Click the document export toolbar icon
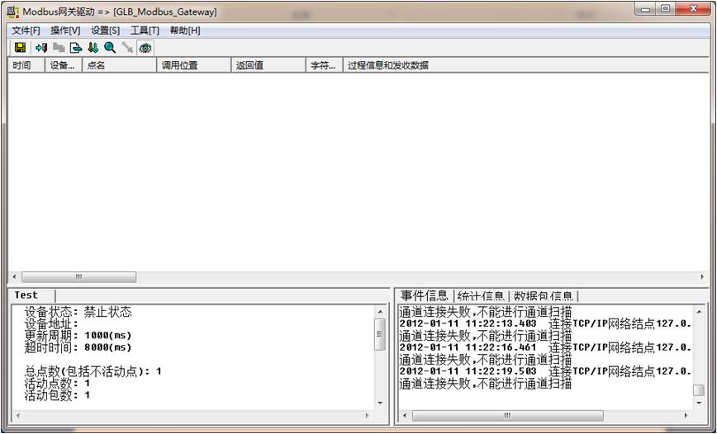This screenshot has width=717, height=434. 76,48
